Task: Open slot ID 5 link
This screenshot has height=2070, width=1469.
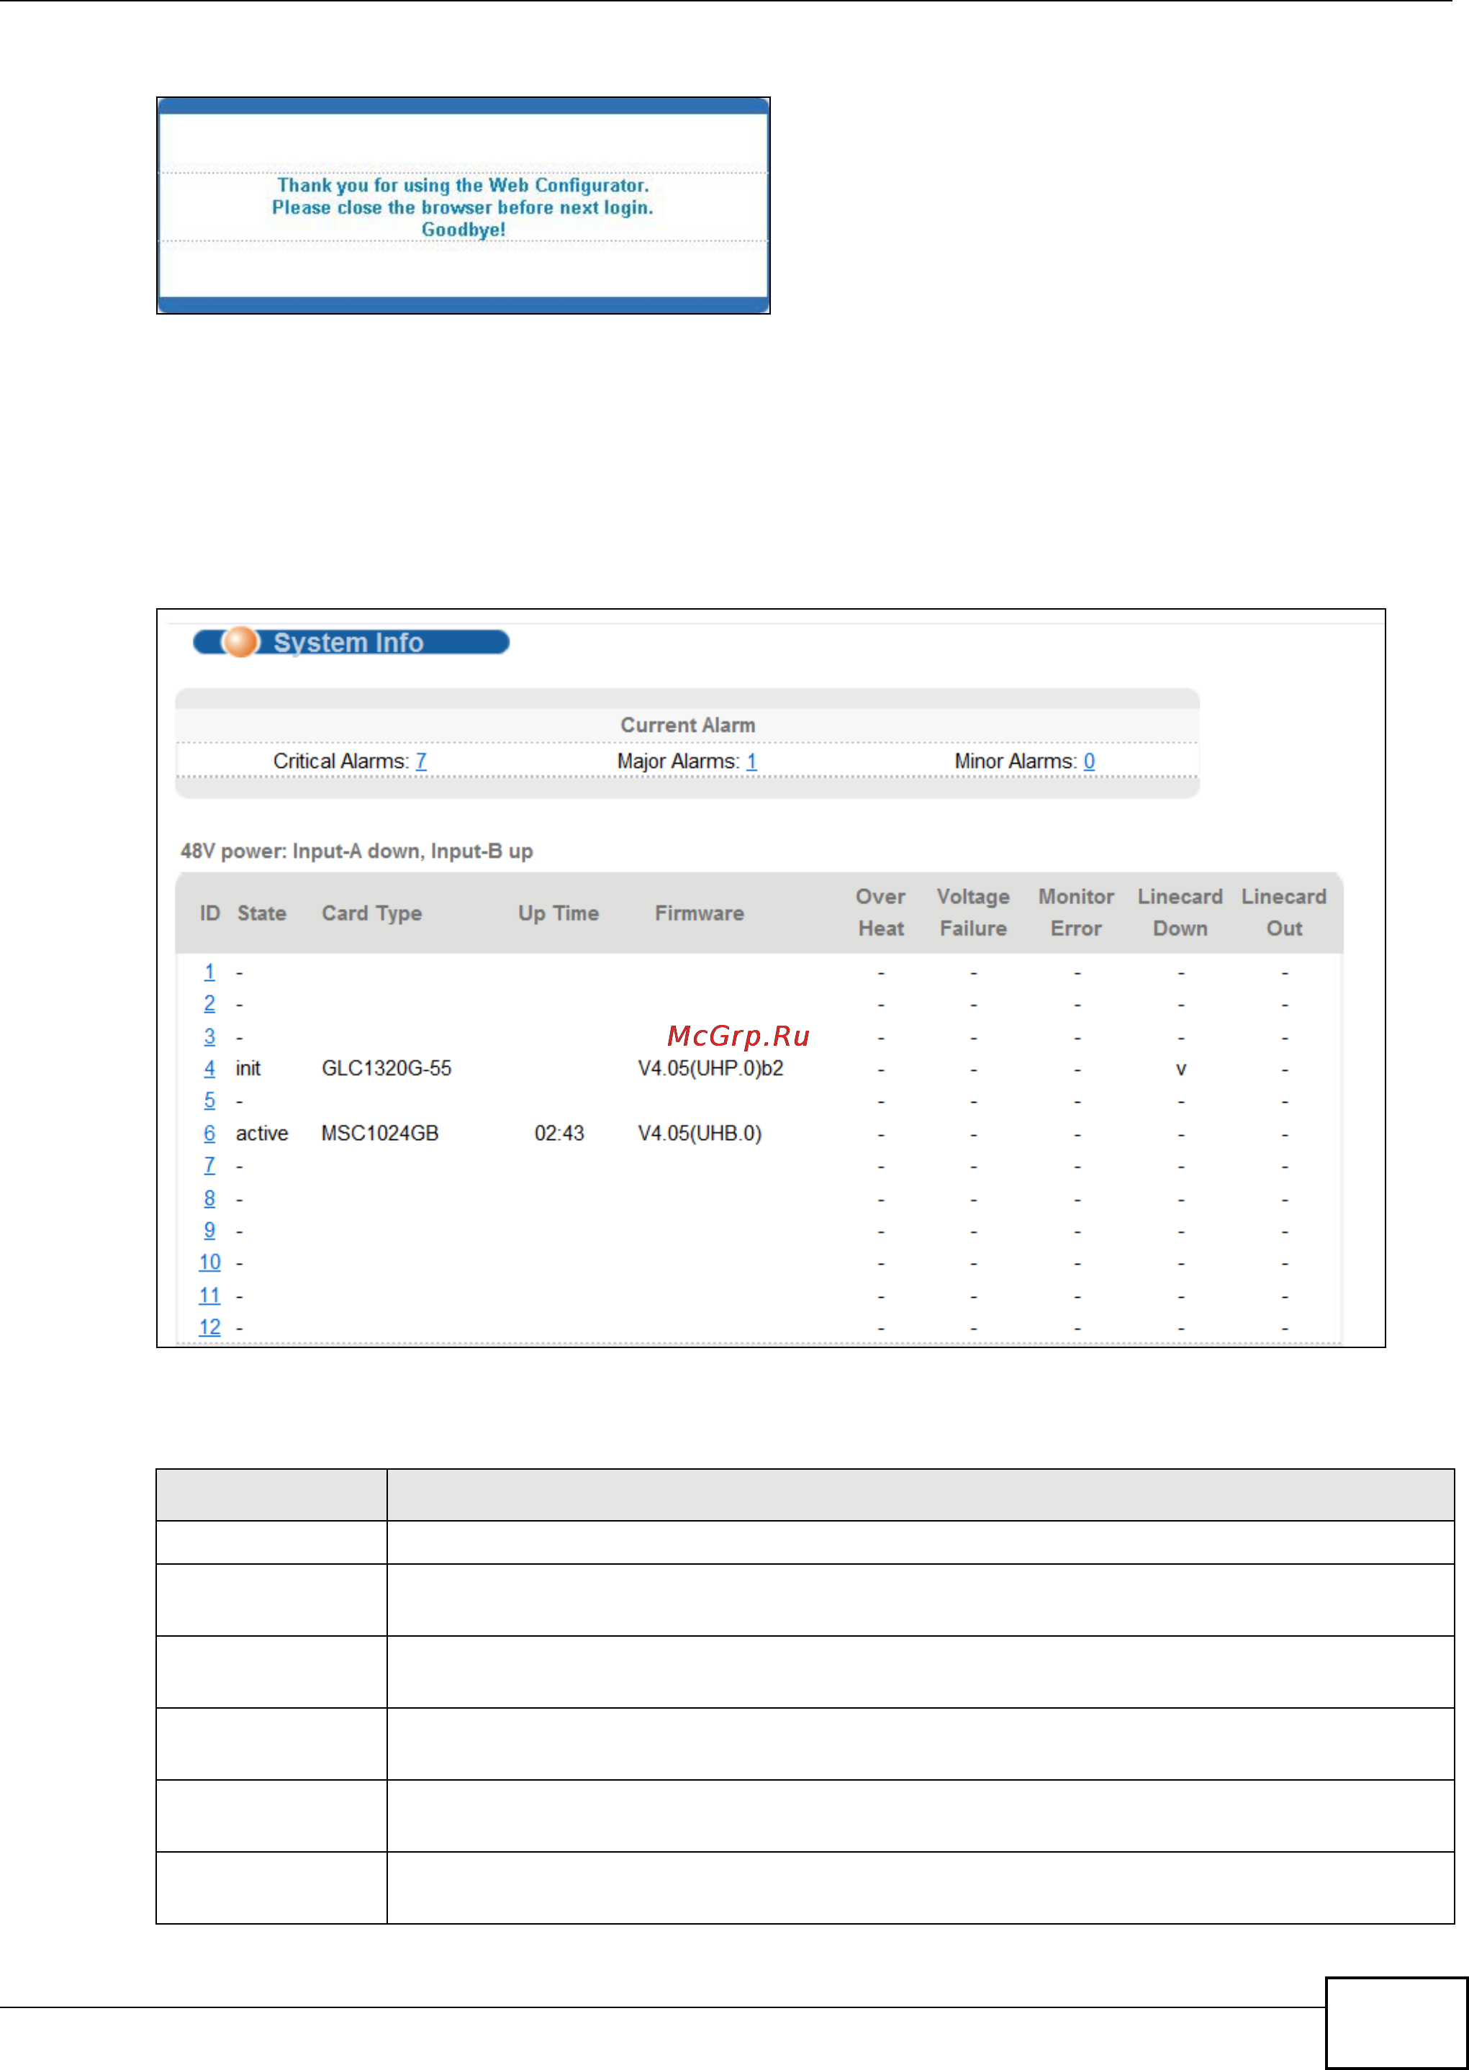Action: tap(209, 1100)
